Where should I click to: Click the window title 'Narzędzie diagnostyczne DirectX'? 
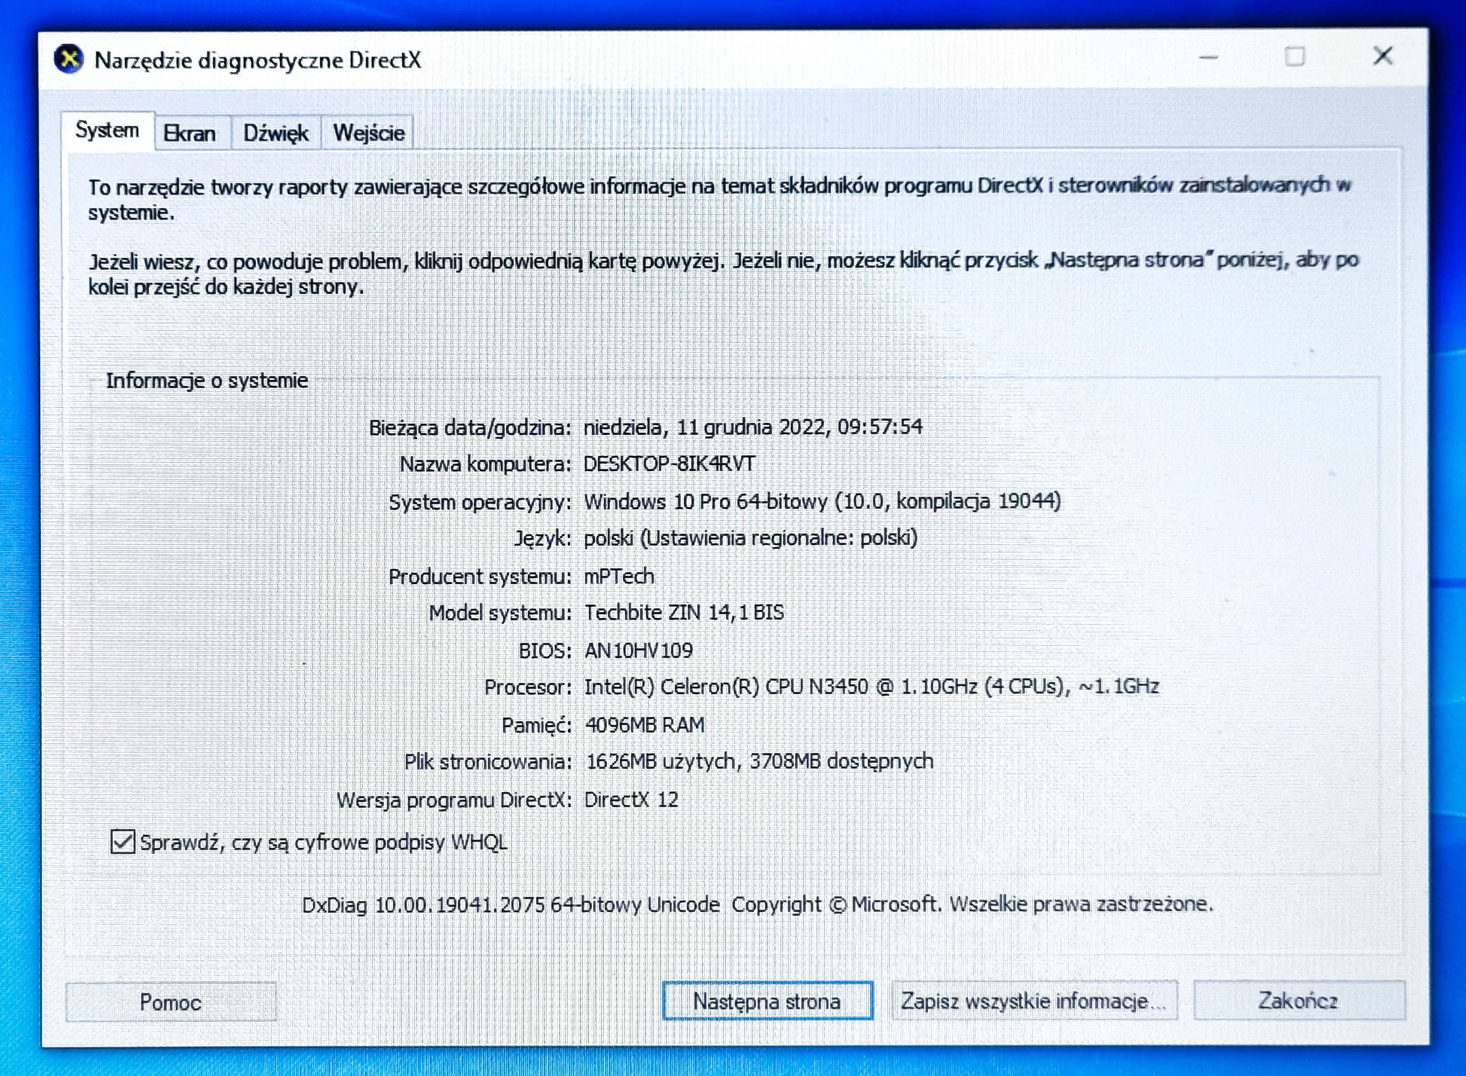258,60
